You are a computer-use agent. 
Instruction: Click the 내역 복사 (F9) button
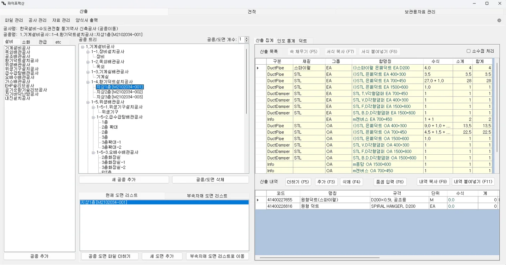(433, 182)
